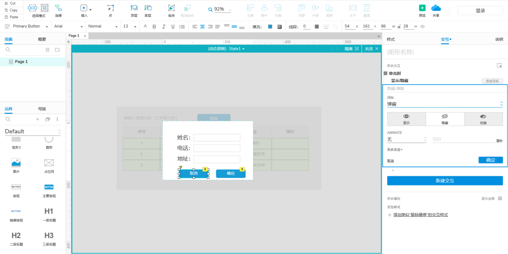Screen dimensions: 508x254
Task: Open the shadow swatch next to fill
Action: 279,27
